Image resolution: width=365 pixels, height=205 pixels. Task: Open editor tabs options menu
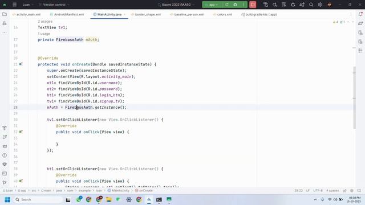(x=351, y=14)
